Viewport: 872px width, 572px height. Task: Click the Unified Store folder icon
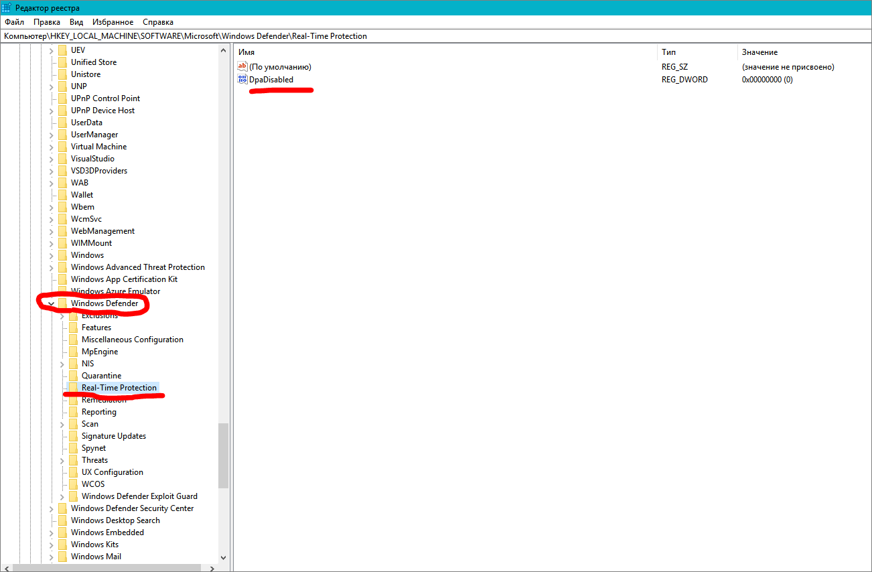[62, 62]
